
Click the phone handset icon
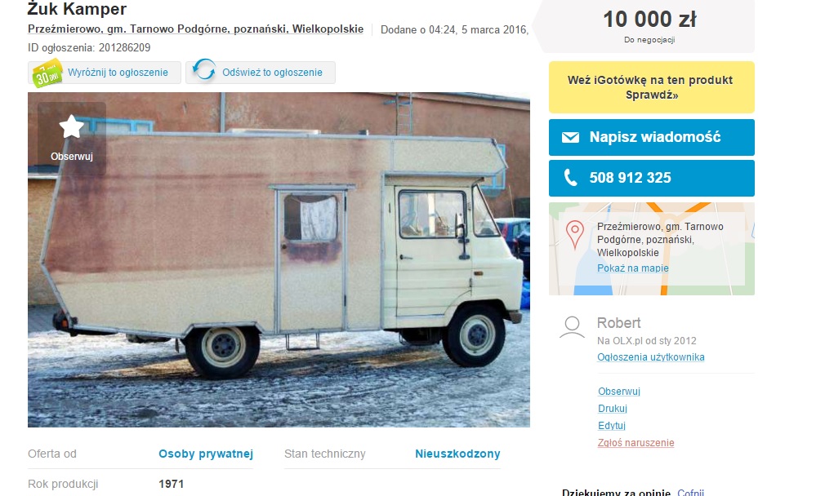coord(570,178)
